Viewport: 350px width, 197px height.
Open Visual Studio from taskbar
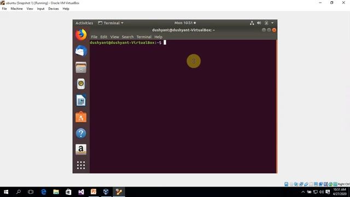pos(81,192)
